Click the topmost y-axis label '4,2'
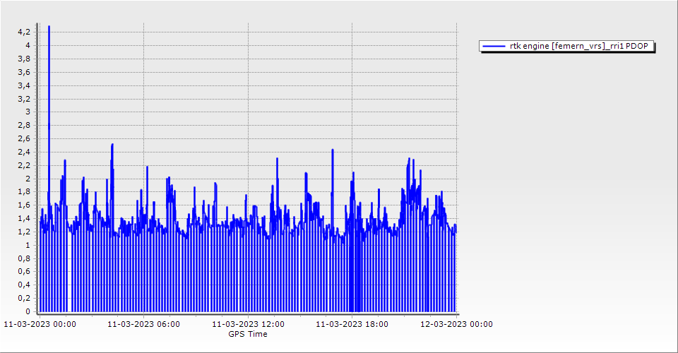 click(x=23, y=32)
